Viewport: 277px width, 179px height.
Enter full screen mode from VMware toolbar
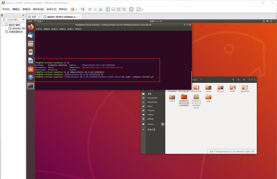[119, 9]
